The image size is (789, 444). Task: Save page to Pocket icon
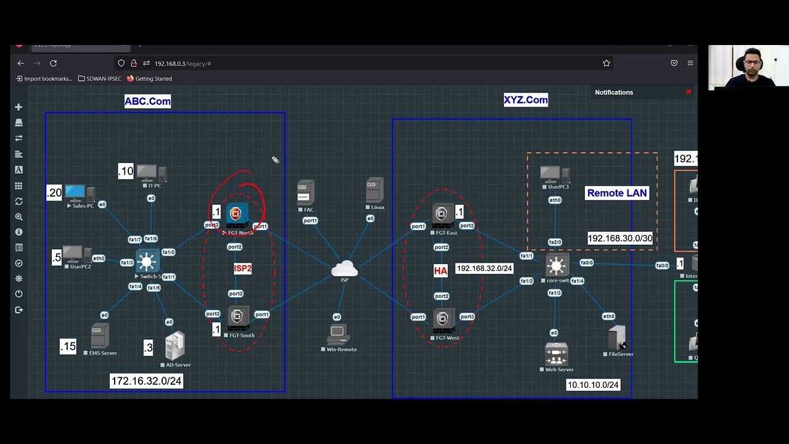coord(674,63)
